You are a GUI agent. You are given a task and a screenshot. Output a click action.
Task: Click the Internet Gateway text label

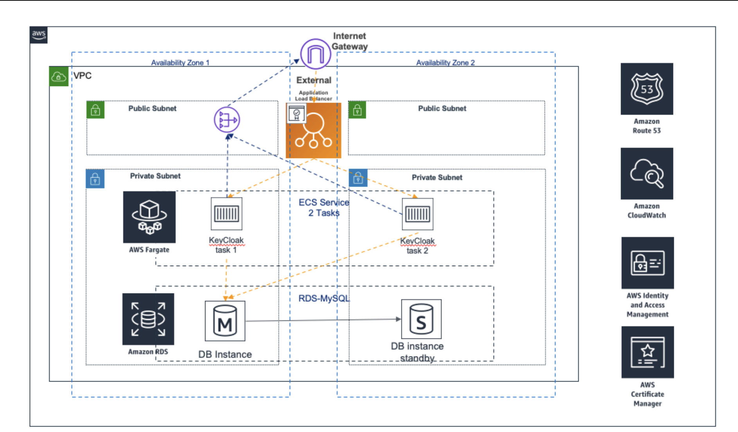pos(349,41)
